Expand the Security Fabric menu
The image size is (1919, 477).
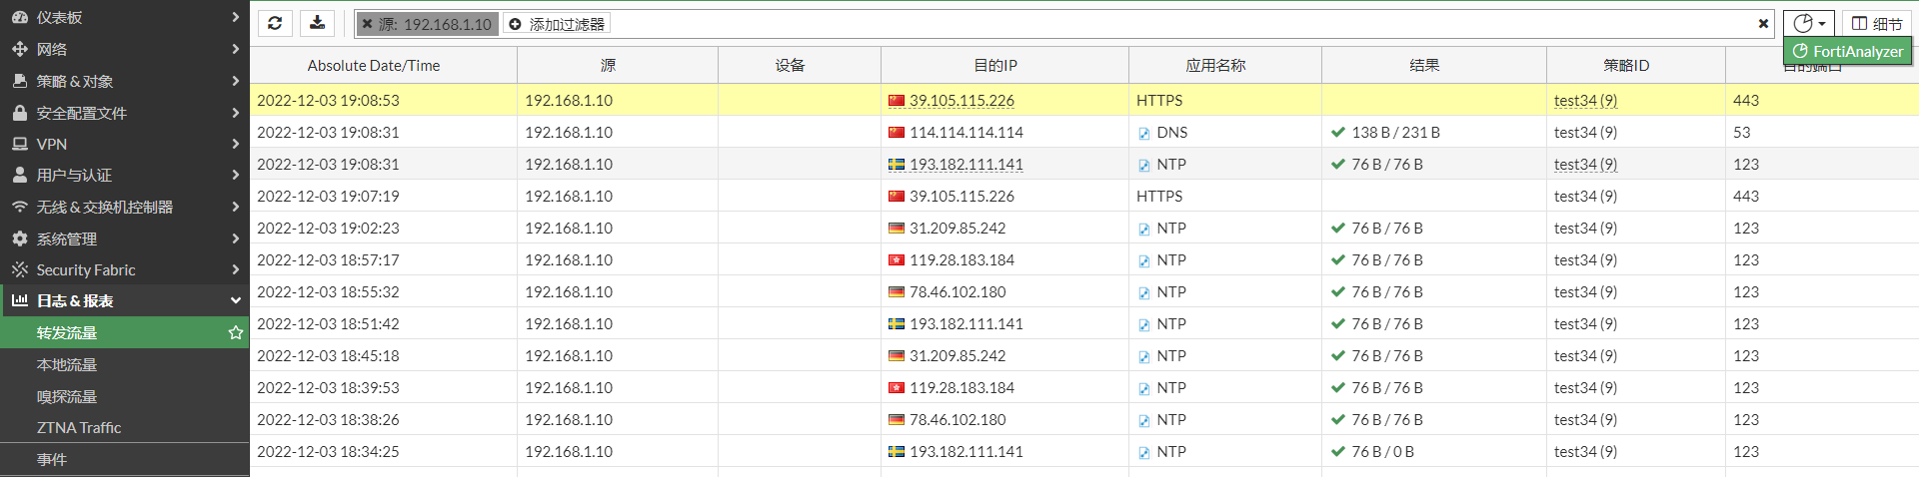point(236,269)
